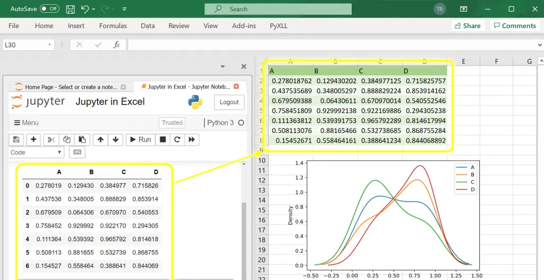544x280 pixels.
Task: Click the formula bar input area
Action: point(332,45)
